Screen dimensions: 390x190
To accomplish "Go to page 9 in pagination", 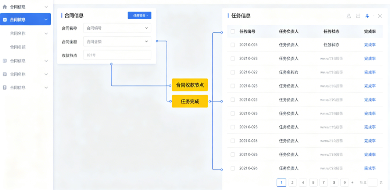I will coord(344,183).
